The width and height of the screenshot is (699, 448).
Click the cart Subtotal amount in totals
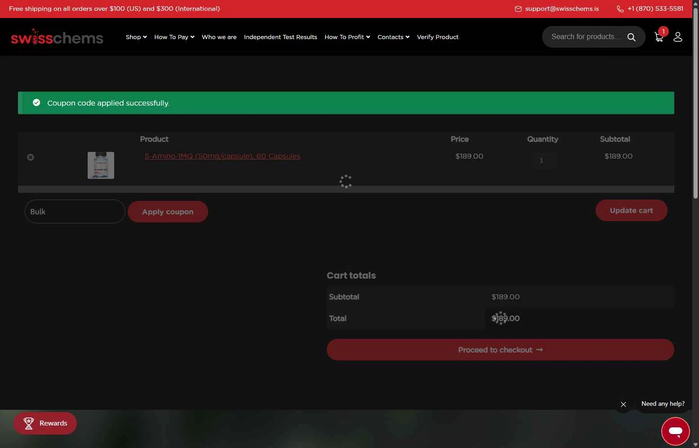point(505,297)
